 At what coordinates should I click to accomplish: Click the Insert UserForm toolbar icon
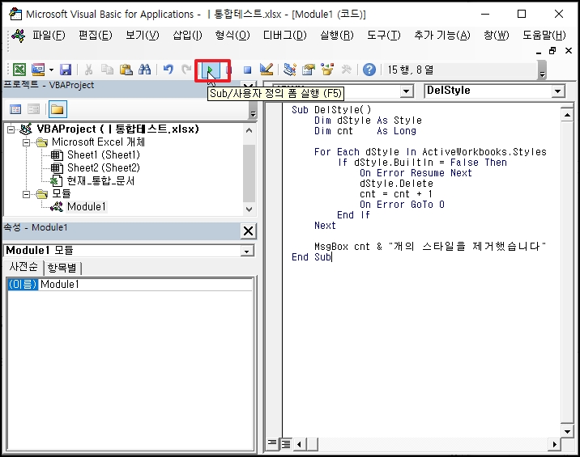[38, 70]
